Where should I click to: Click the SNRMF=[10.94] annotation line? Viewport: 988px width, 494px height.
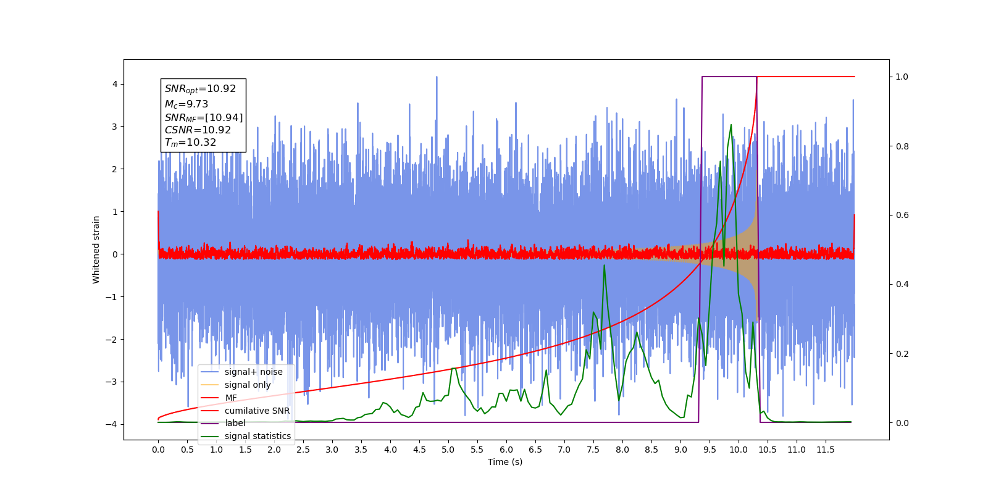pyautogui.click(x=204, y=117)
